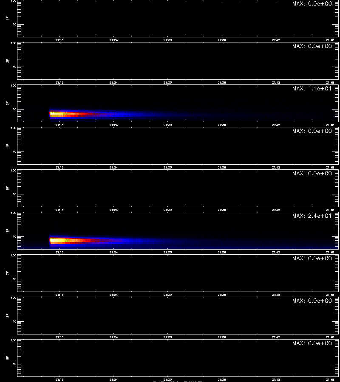Click the "MAX: 1.1e+01" readout
This screenshot has height=382, width=340.
tap(312, 88)
